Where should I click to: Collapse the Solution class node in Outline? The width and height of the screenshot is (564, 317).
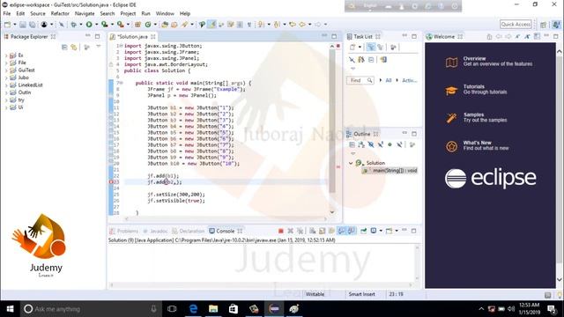[351, 163]
